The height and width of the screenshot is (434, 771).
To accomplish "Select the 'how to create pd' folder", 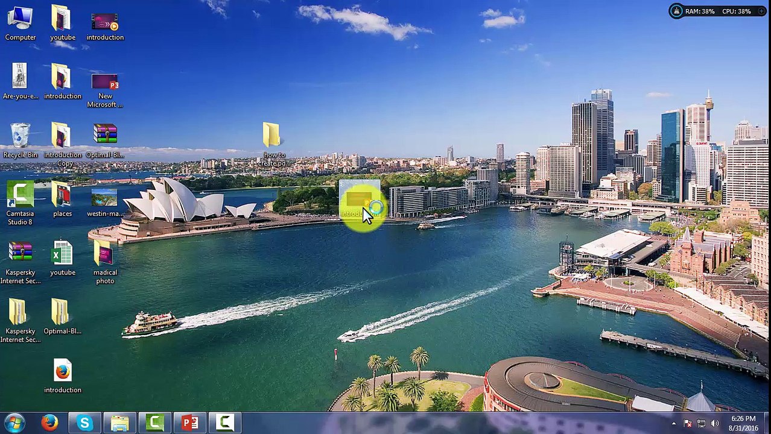I will coord(271,136).
